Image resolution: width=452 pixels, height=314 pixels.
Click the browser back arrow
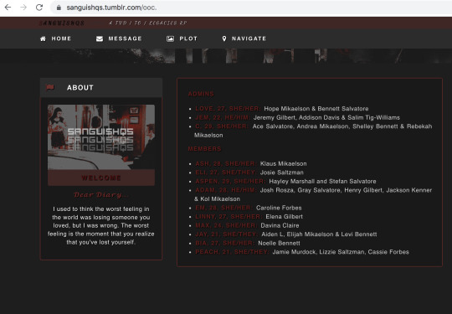[x=8, y=8]
